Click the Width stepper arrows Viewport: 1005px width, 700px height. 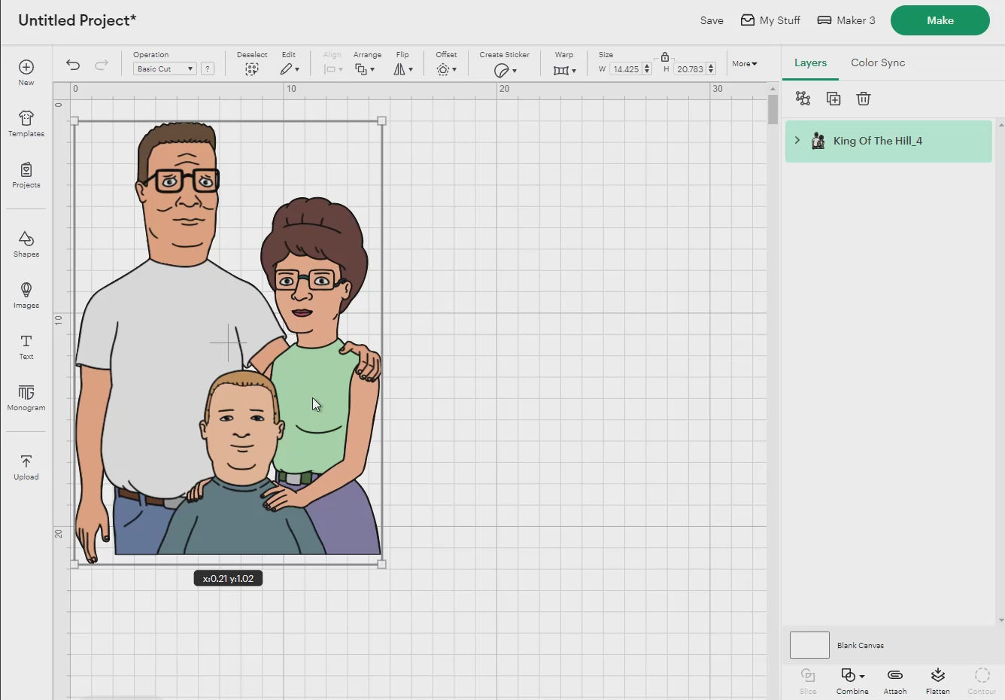pos(647,69)
